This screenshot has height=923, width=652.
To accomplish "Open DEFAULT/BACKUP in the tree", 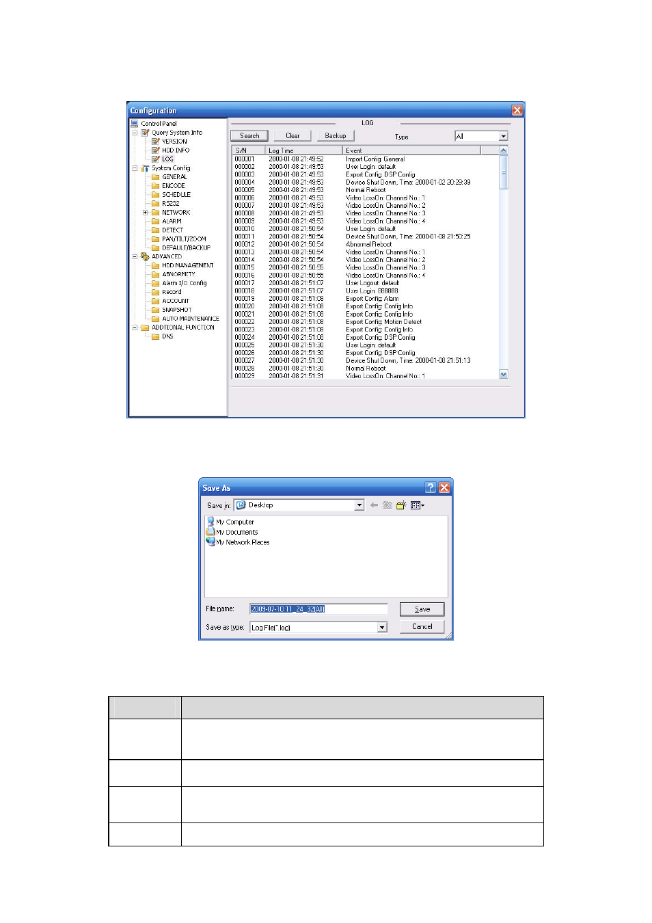I will coord(186,248).
